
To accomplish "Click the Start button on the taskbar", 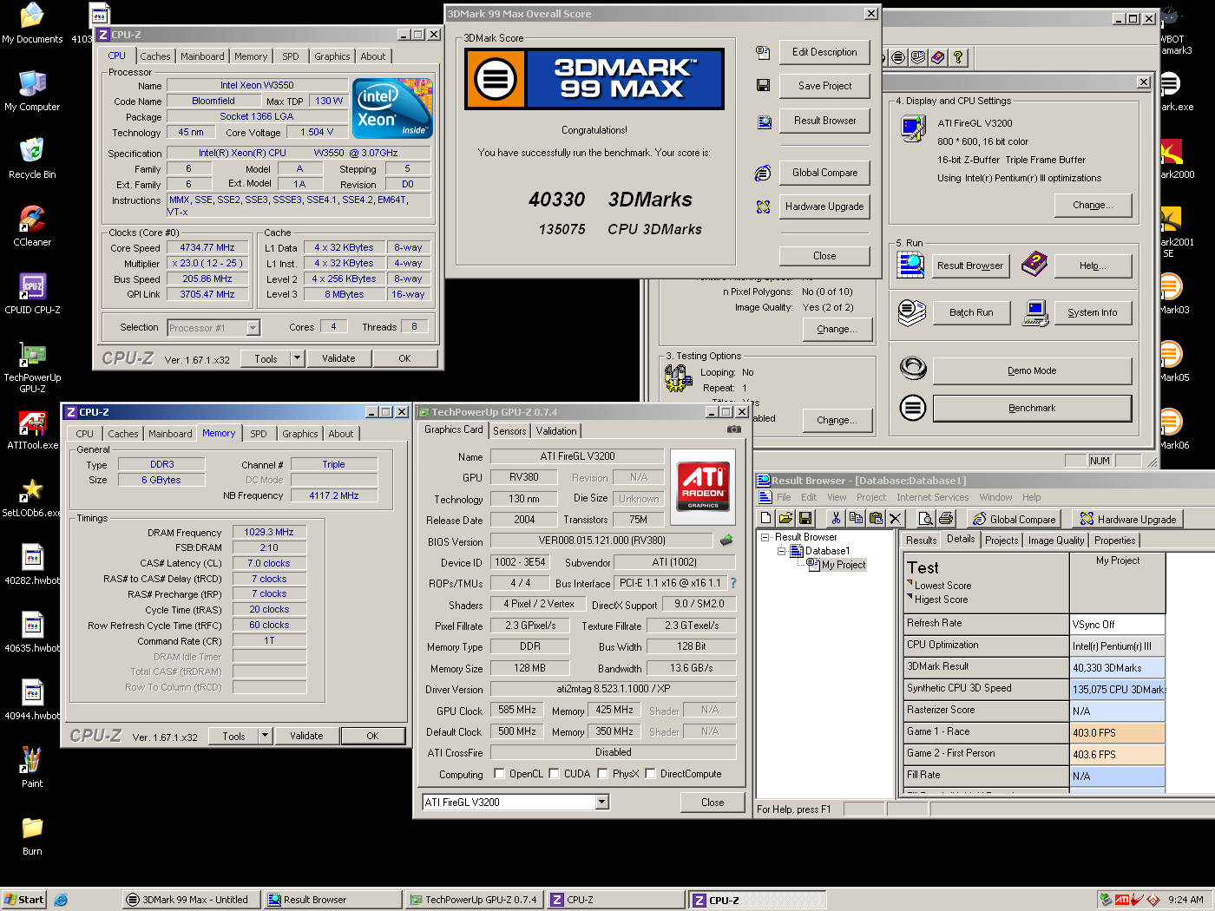I will [x=23, y=900].
